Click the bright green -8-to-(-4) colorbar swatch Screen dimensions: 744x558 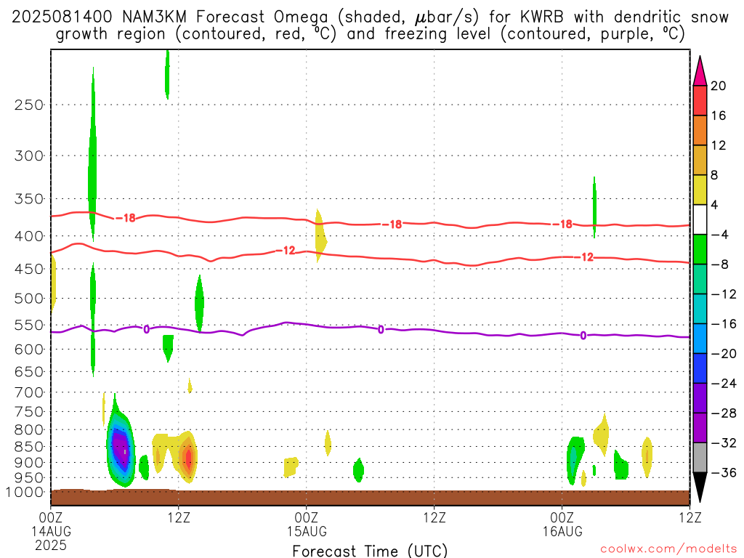click(700, 250)
